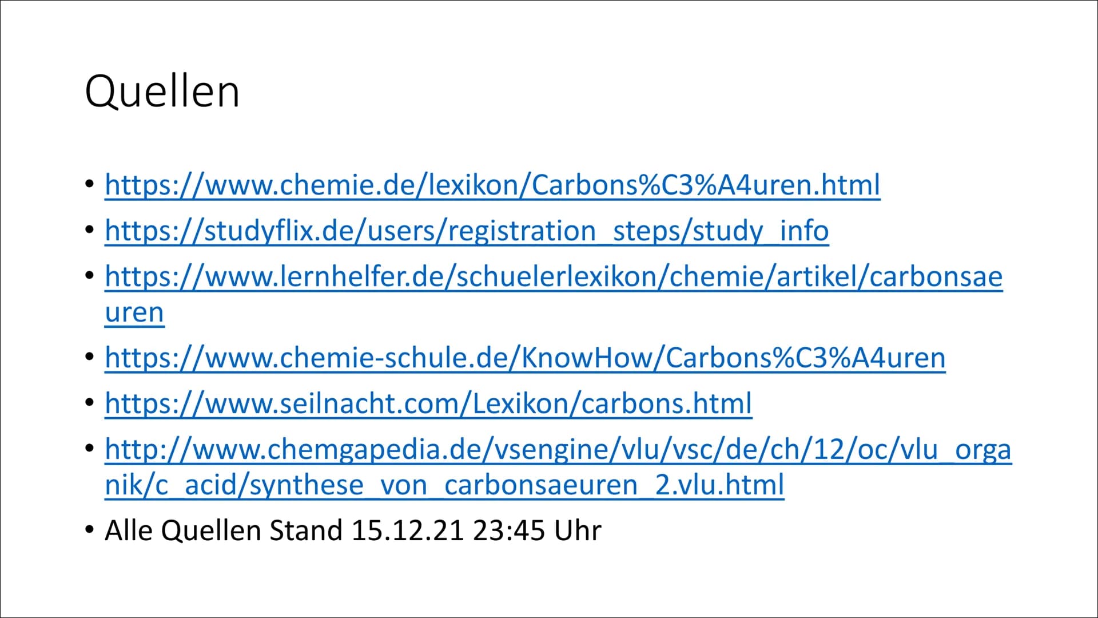Select the 'Quellen' slide title
Viewport: 1098px width, 618px height.
click(162, 92)
